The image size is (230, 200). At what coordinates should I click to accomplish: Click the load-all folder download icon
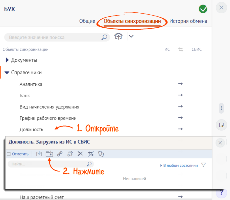tap(49, 154)
